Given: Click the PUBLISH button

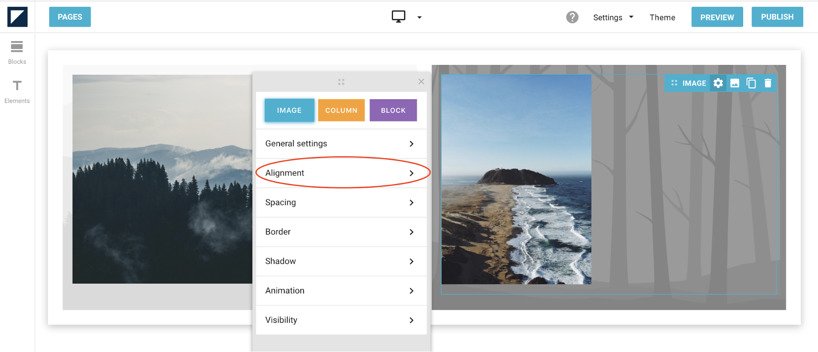Looking at the screenshot, I should pyautogui.click(x=777, y=17).
